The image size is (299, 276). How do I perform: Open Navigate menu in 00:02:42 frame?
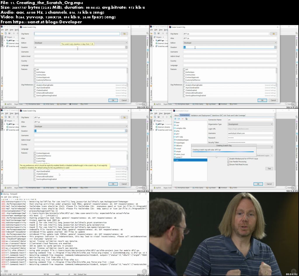pyautogui.click(x=167, y=113)
